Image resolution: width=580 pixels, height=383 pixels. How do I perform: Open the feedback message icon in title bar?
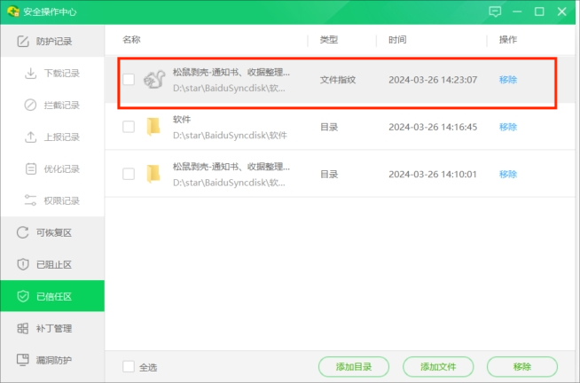495,12
